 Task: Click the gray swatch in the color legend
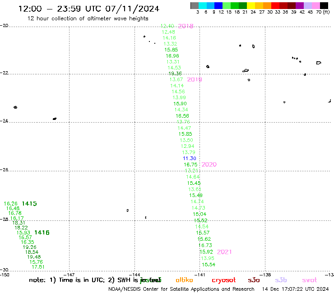[195, 5]
